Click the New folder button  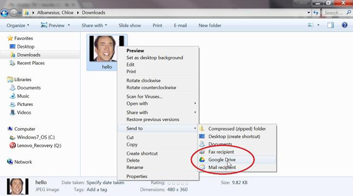click(210, 25)
